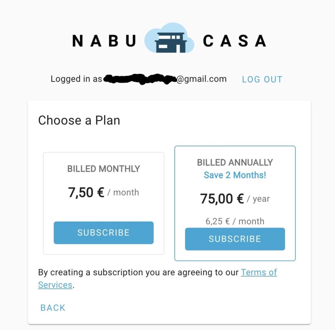
Task: Open the Terms of Services link
Action: pos(259,272)
